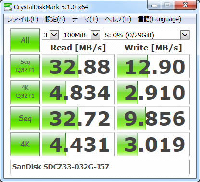Open the 設定(S) menu
The image size is (200, 182).
(55, 19)
